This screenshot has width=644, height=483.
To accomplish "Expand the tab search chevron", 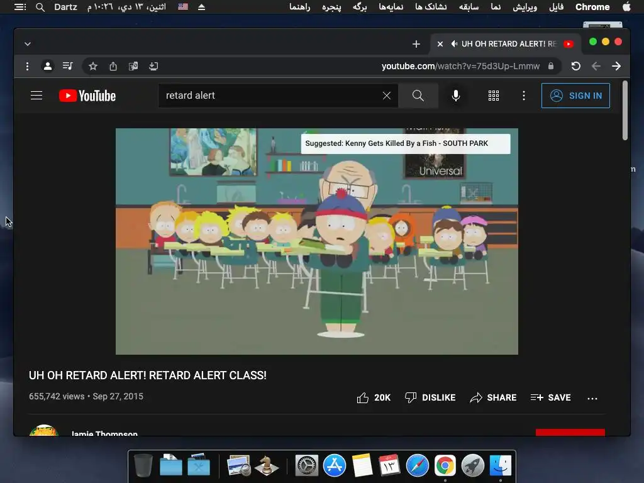I will point(28,44).
